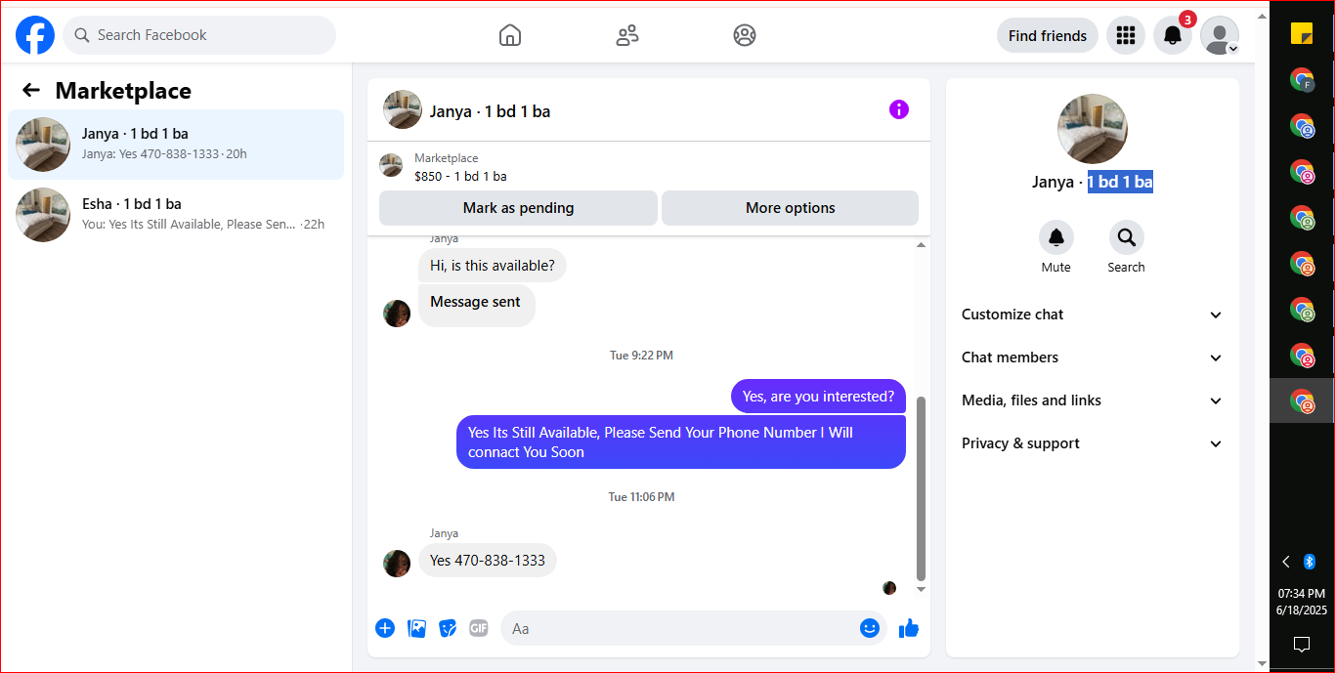Click the Search Facebook field
Viewport: 1335px width, 673px height.
coord(199,35)
